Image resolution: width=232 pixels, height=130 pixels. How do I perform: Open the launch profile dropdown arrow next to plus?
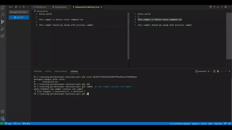pos(211,71)
